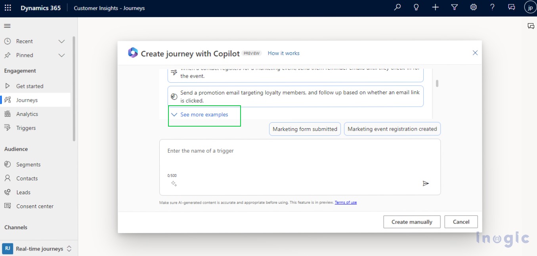537x256 pixels.
Task: Open the settings gear icon
Action: pyautogui.click(x=473, y=8)
